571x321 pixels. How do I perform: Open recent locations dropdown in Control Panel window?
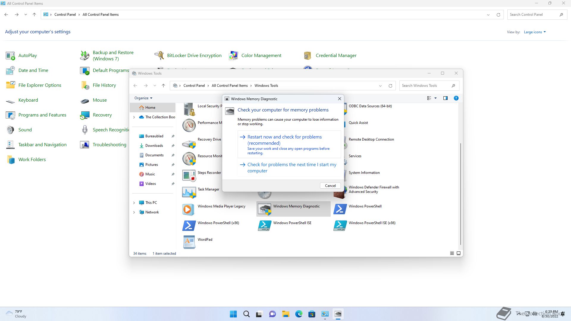[26, 15]
